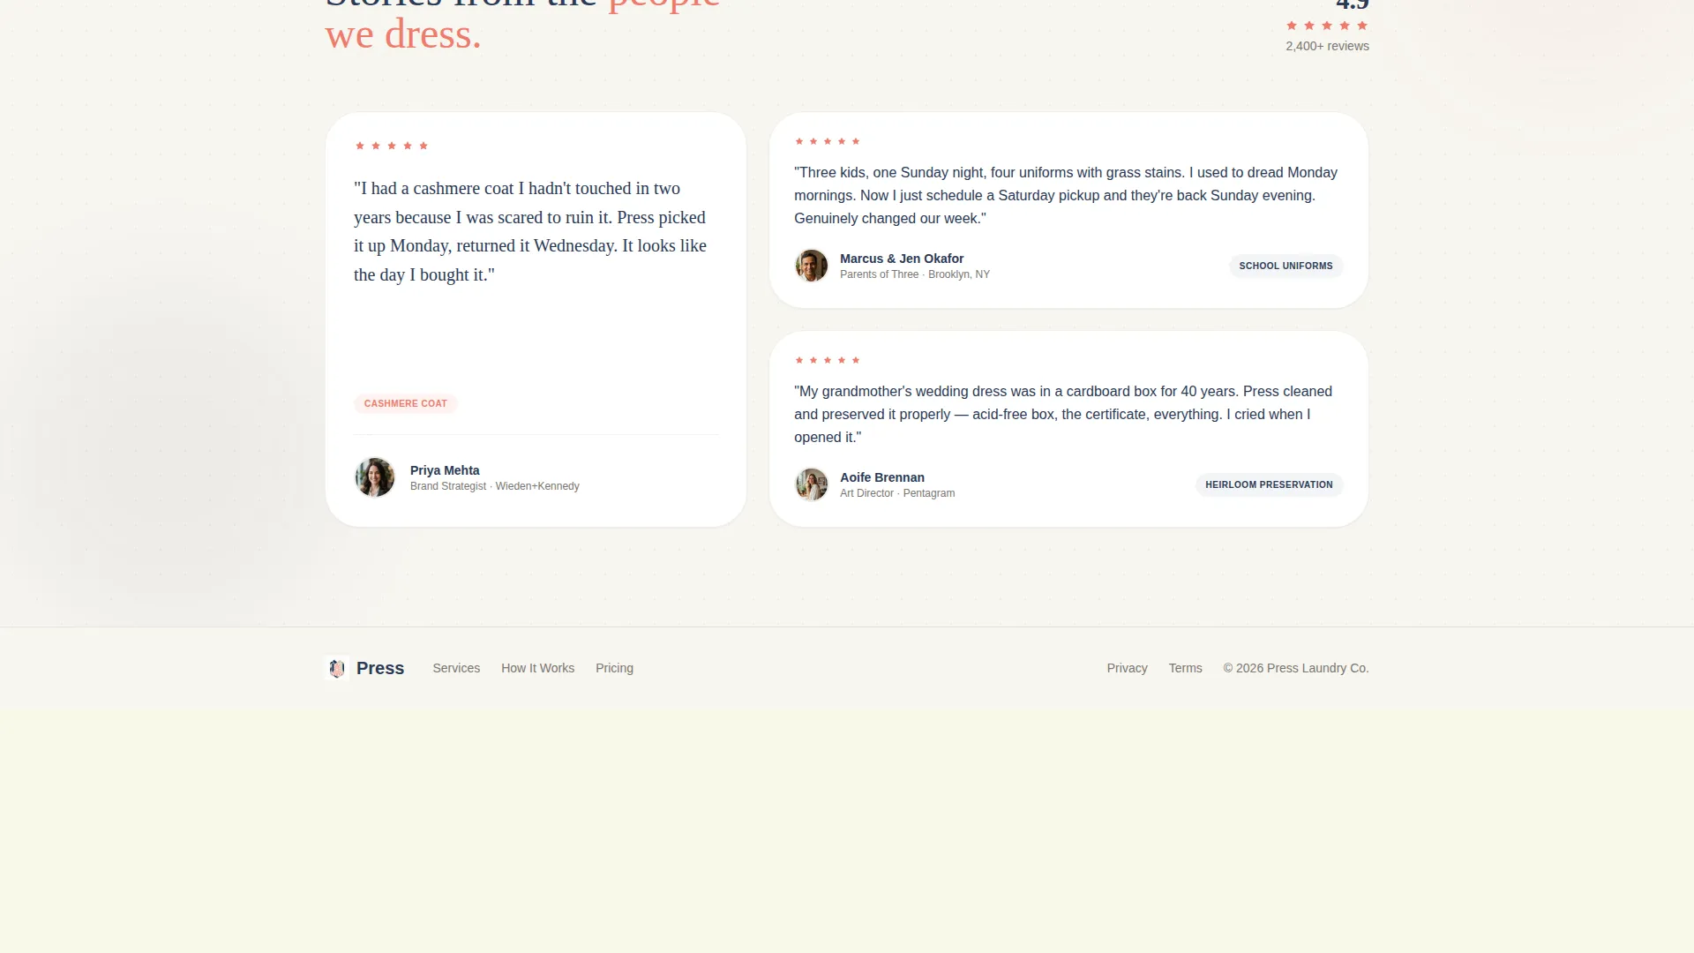This screenshot has height=953, width=1694.
Task: Click 'Parents of Three · Brooklyn, NY' subtitle
Action: tap(915, 275)
